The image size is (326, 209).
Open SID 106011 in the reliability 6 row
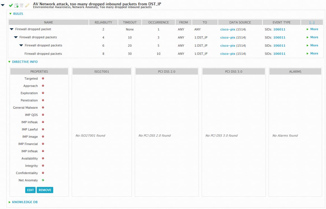279,46
